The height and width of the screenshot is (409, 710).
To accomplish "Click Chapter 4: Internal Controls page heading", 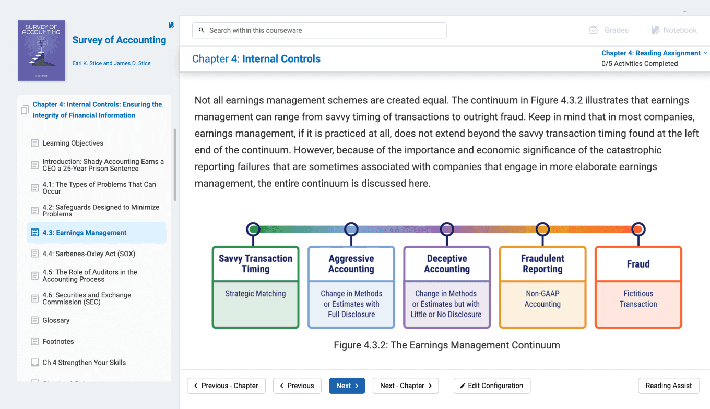I will pos(256,59).
